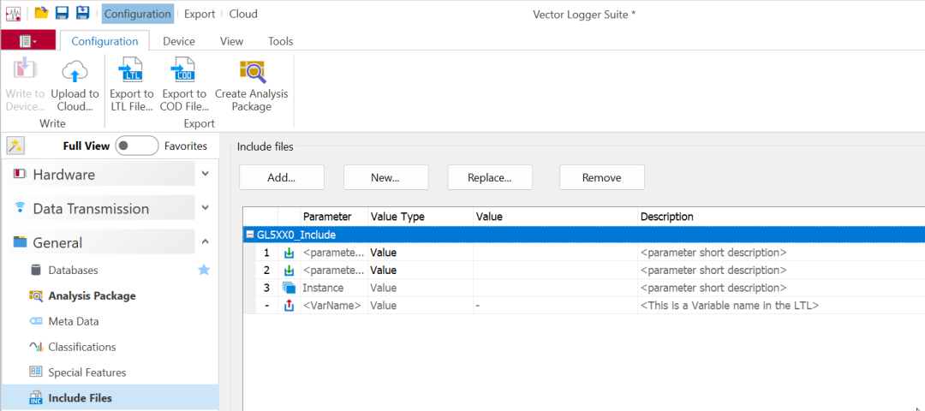
Task: Click the Remove button
Action: tap(602, 177)
